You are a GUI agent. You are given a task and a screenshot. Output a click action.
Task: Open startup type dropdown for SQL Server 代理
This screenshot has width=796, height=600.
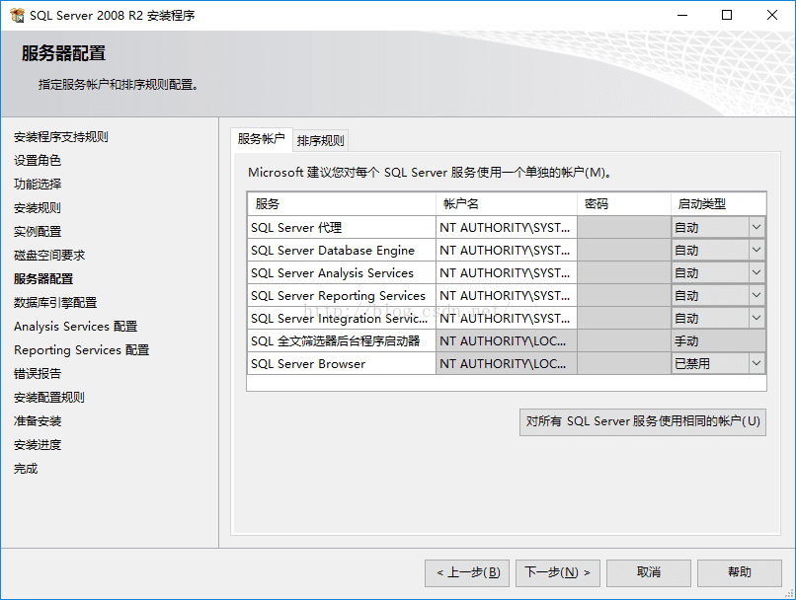pyautogui.click(x=756, y=227)
